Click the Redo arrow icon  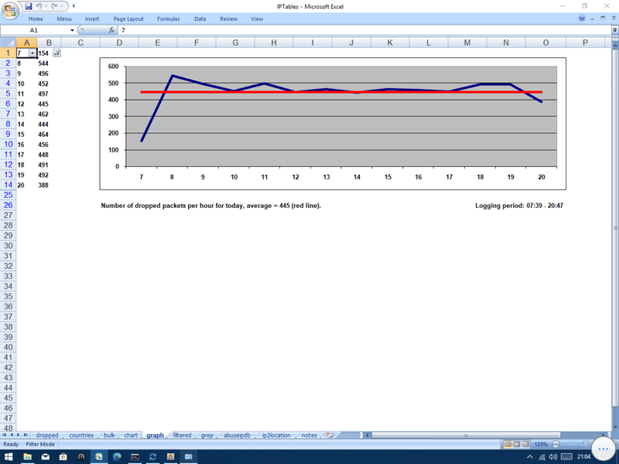coord(54,6)
